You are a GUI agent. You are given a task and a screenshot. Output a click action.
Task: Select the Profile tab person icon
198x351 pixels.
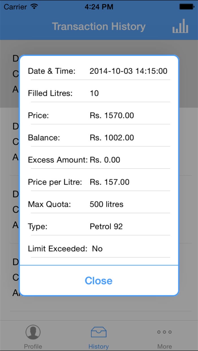(33, 332)
